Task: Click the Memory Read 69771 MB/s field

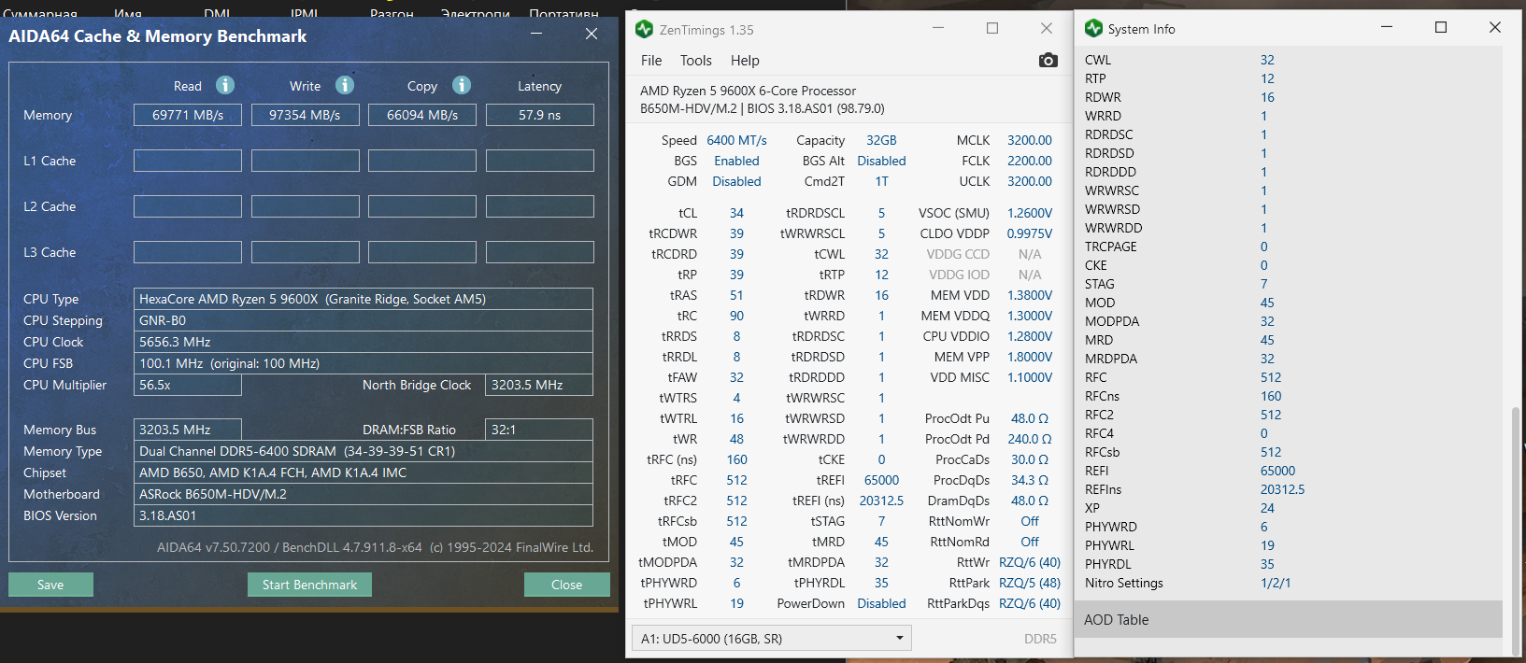Action: 188,115
